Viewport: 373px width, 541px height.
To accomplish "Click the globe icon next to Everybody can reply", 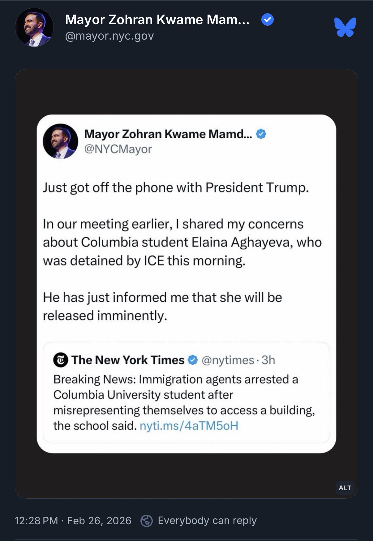I will [147, 521].
